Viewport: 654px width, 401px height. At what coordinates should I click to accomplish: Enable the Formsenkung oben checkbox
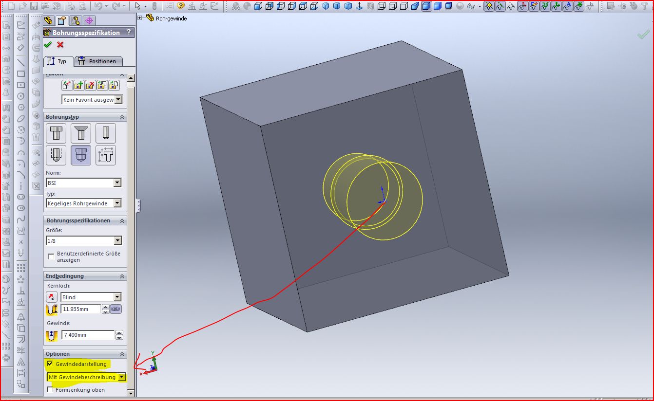(50, 390)
